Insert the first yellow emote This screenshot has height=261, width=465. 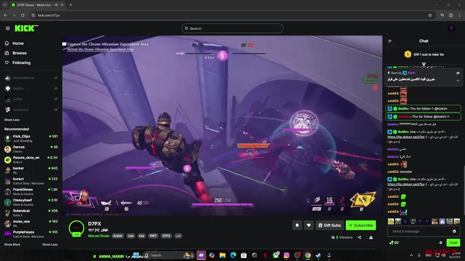tap(391, 221)
